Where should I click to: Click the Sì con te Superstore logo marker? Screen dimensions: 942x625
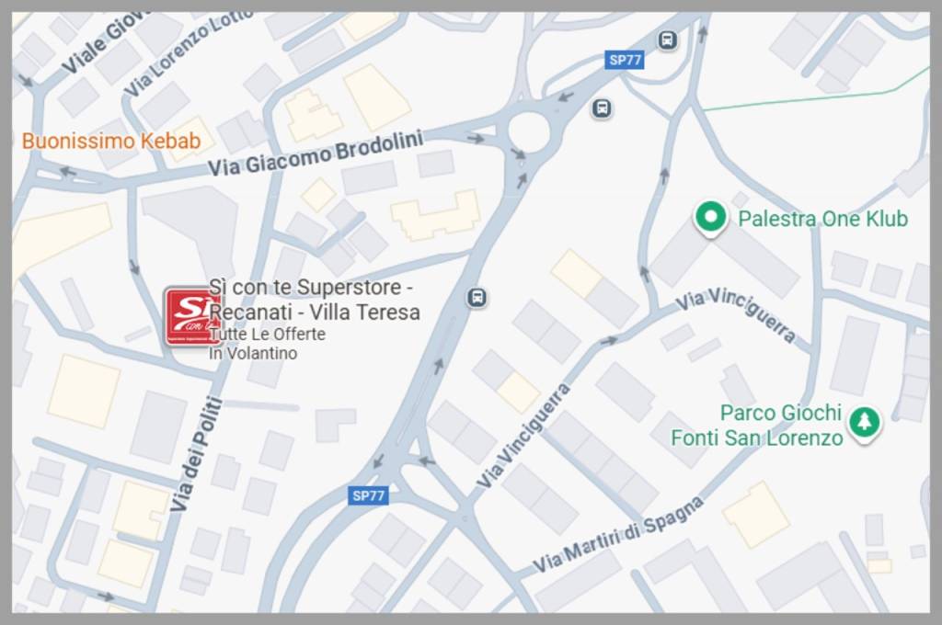(193, 316)
